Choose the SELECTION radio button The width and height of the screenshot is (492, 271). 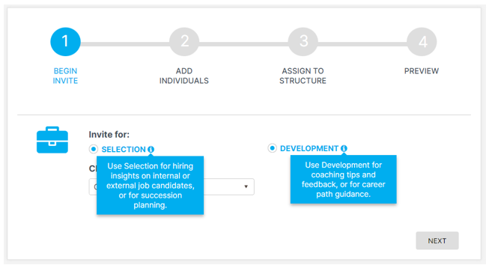point(93,149)
